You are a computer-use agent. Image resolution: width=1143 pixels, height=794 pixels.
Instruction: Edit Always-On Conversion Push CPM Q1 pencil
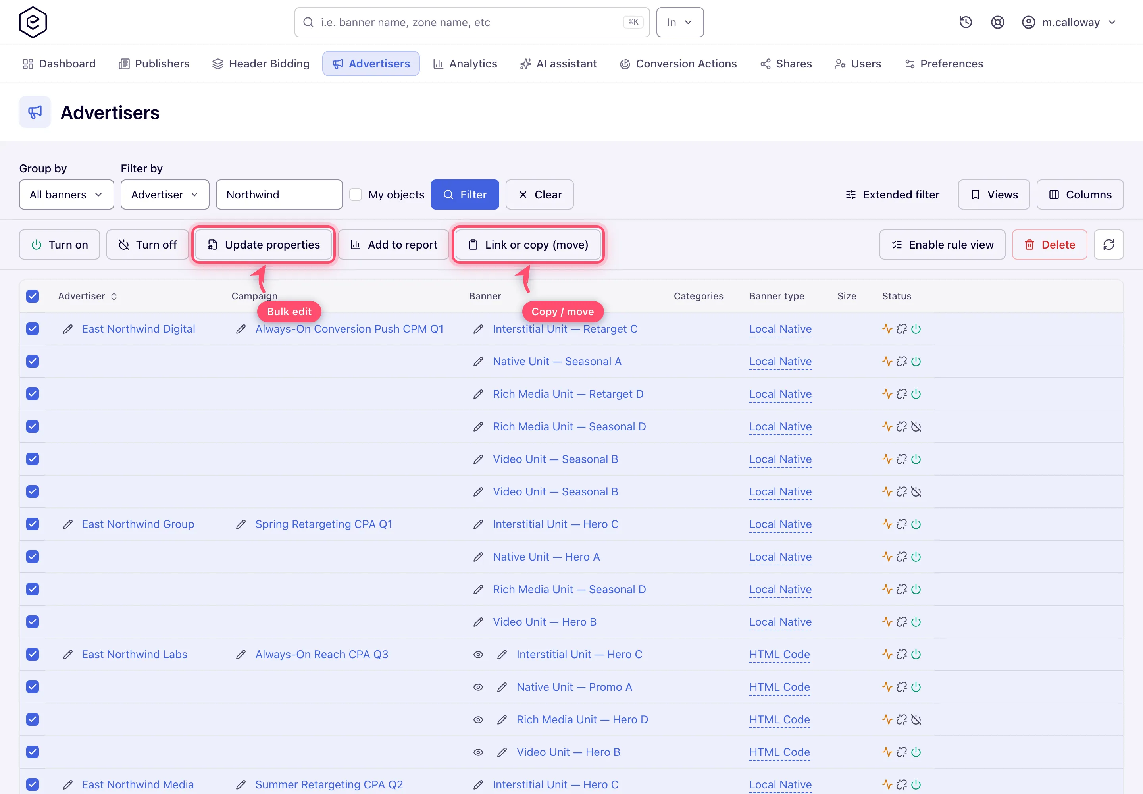tap(241, 329)
